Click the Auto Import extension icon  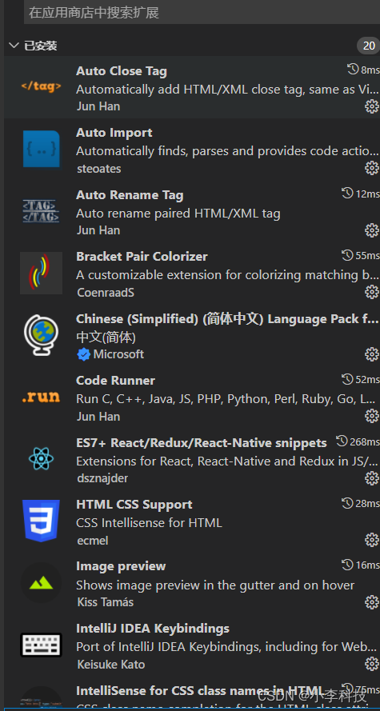pyautogui.click(x=42, y=149)
